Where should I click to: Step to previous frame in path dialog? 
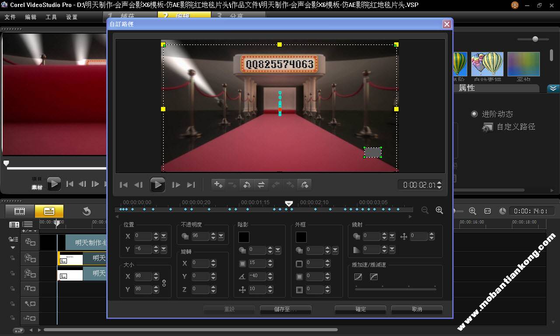click(x=138, y=185)
